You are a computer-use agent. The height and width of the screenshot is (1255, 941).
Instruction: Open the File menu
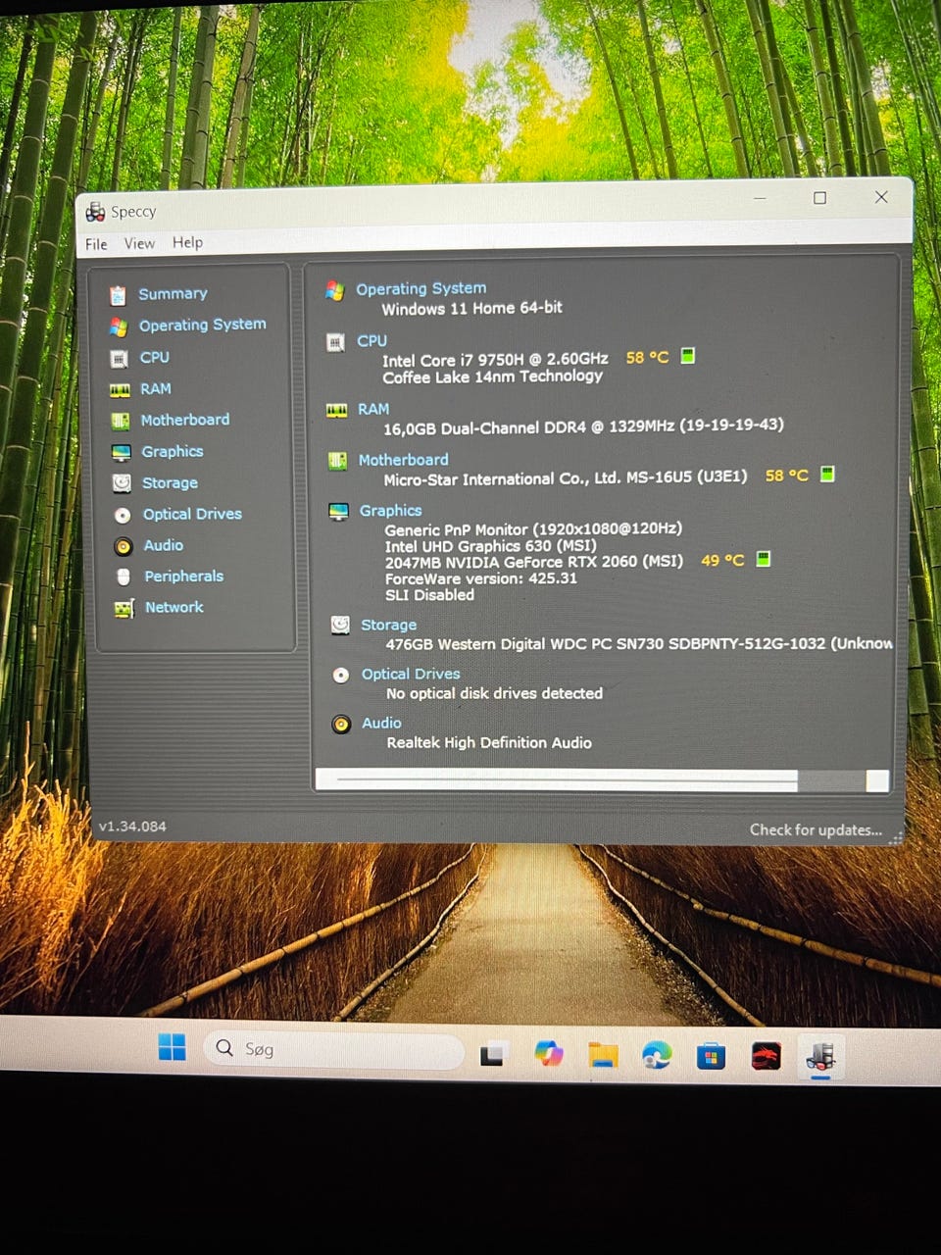96,244
